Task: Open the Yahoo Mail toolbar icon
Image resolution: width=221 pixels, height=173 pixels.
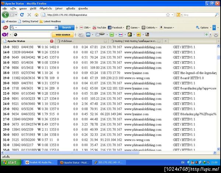Action: pos(88,35)
